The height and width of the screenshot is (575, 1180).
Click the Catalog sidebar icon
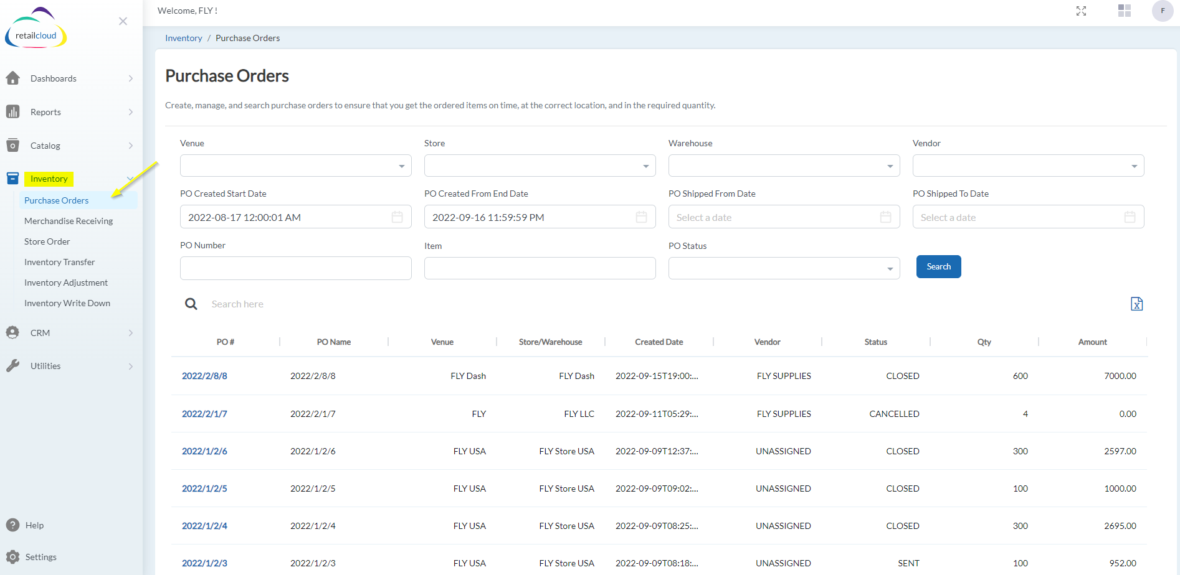(x=13, y=145)
